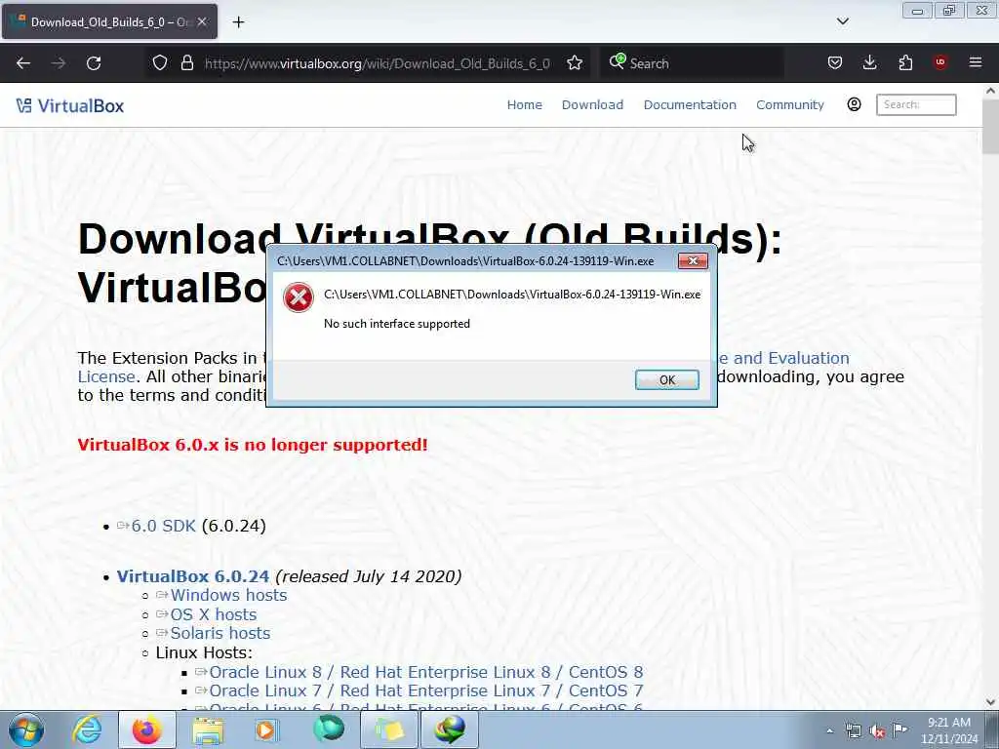Screen dimensions: 999x749
Task: Open a new tab with the plus button
Action: pos(238,22)
